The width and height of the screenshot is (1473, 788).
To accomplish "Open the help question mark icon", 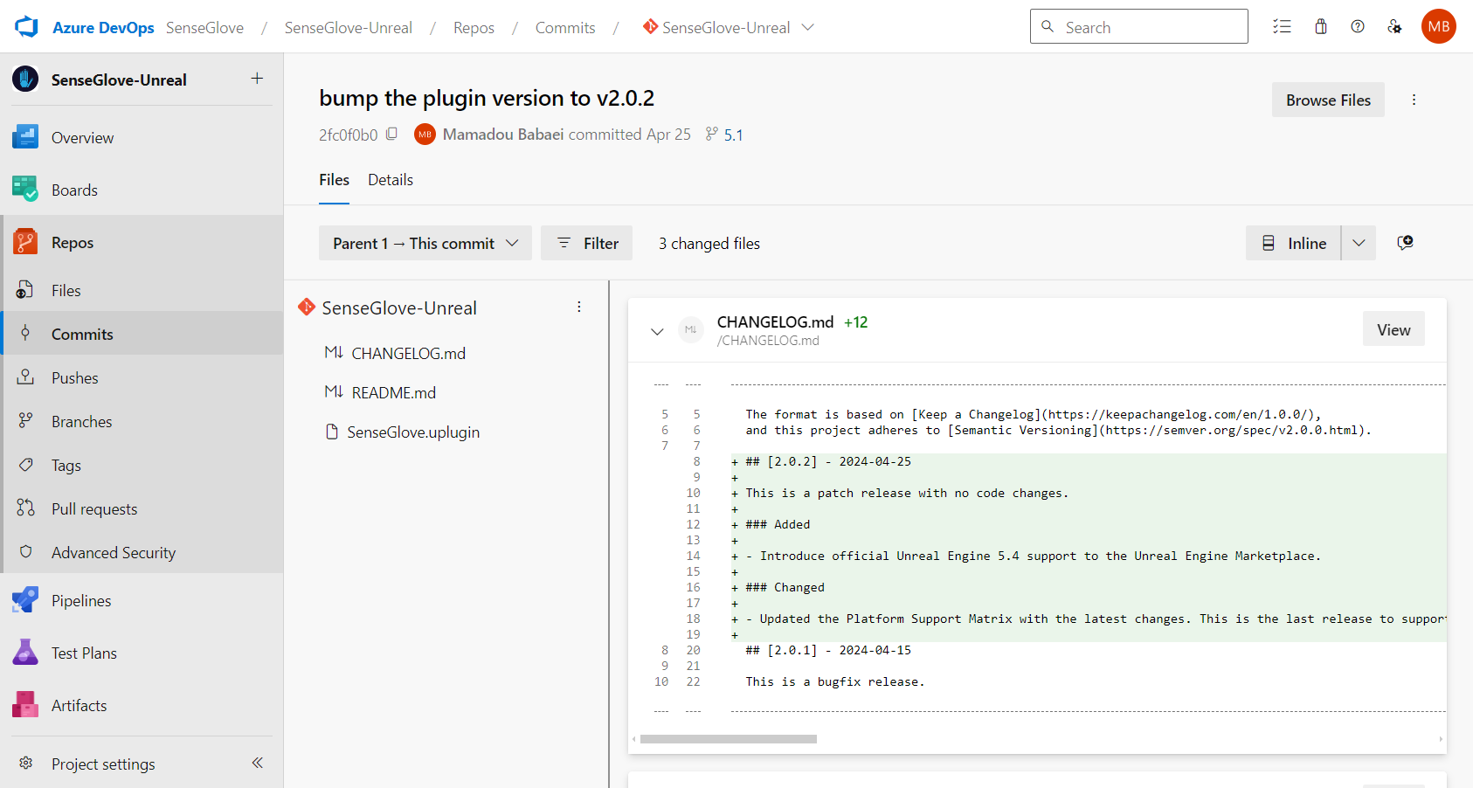I will point(1357,26).
